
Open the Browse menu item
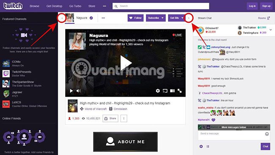[x=34, y=6]
